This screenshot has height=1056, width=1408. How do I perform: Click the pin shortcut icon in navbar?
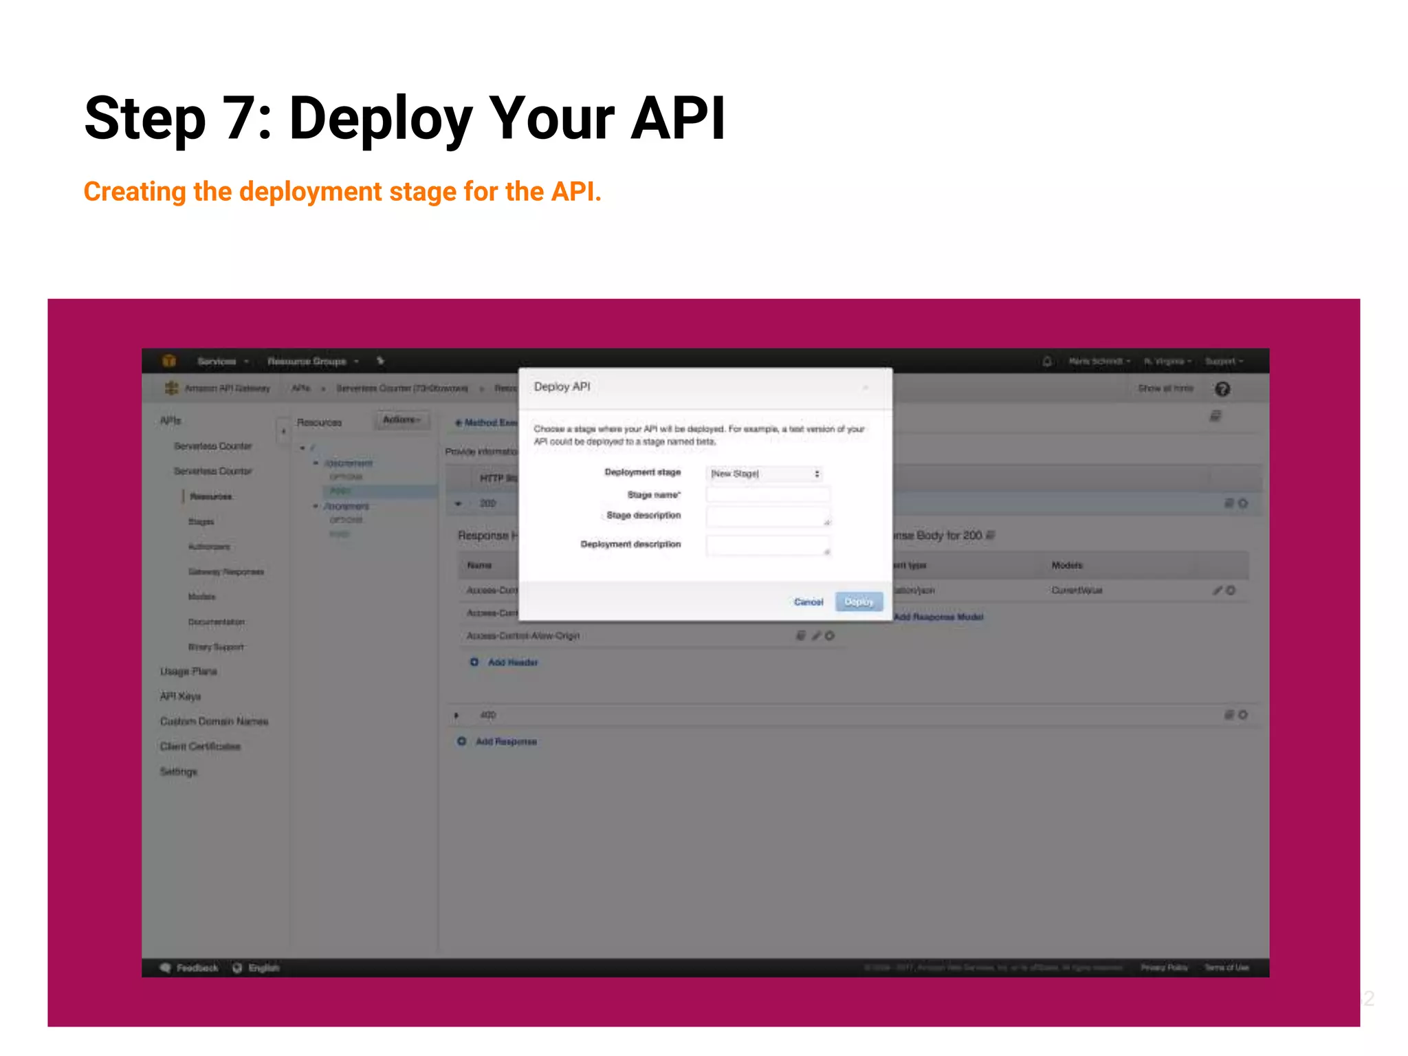coord(381,361)
